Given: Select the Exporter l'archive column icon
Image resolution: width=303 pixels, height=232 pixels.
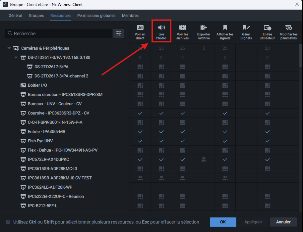Looking at the screenshot, I should [204, 27].
